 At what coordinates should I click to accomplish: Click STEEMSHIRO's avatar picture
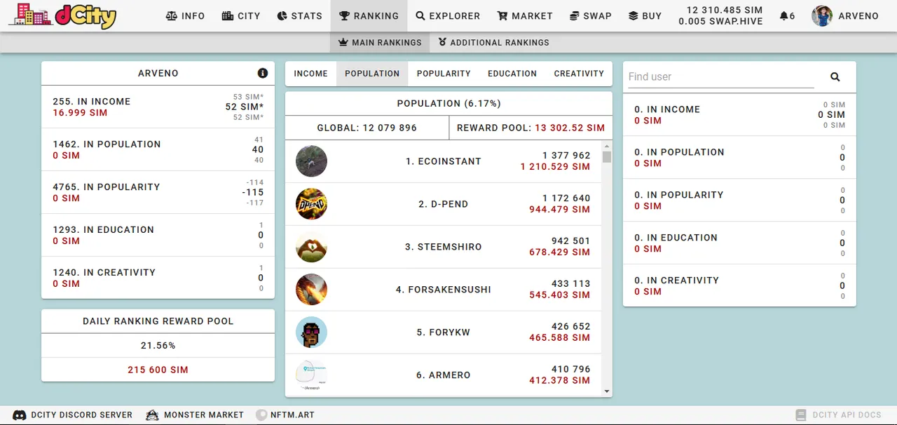coord(311,247)
